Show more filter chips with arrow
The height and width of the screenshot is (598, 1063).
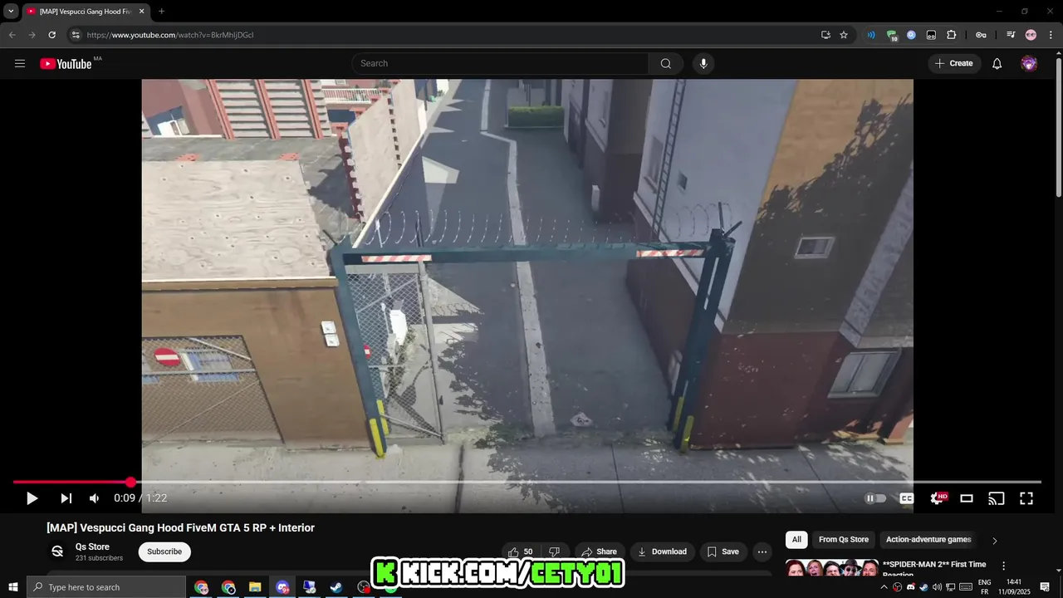pos(994,541)
